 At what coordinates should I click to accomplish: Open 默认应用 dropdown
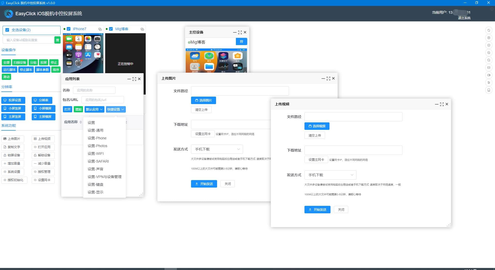pos(94,109)
